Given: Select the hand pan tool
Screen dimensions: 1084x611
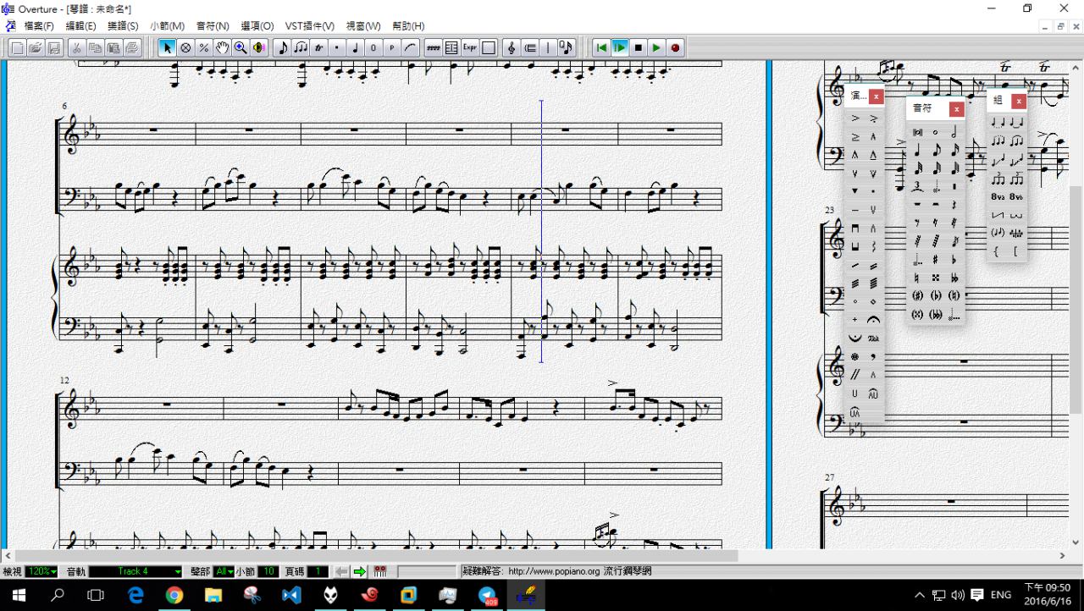Looking at the screenshot, I should (x=222, y=48).
